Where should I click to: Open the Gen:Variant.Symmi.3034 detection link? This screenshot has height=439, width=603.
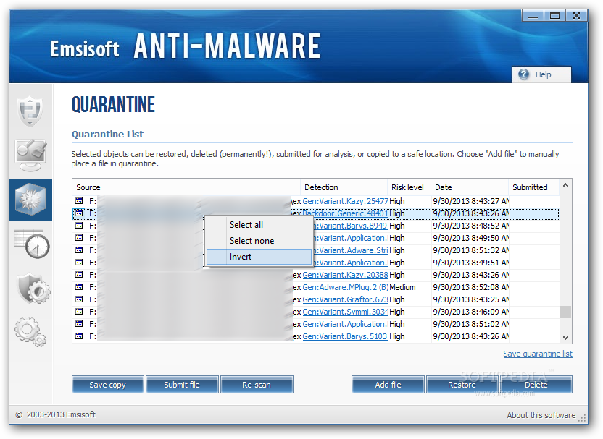pyautogui.click(x=345, y=312)
